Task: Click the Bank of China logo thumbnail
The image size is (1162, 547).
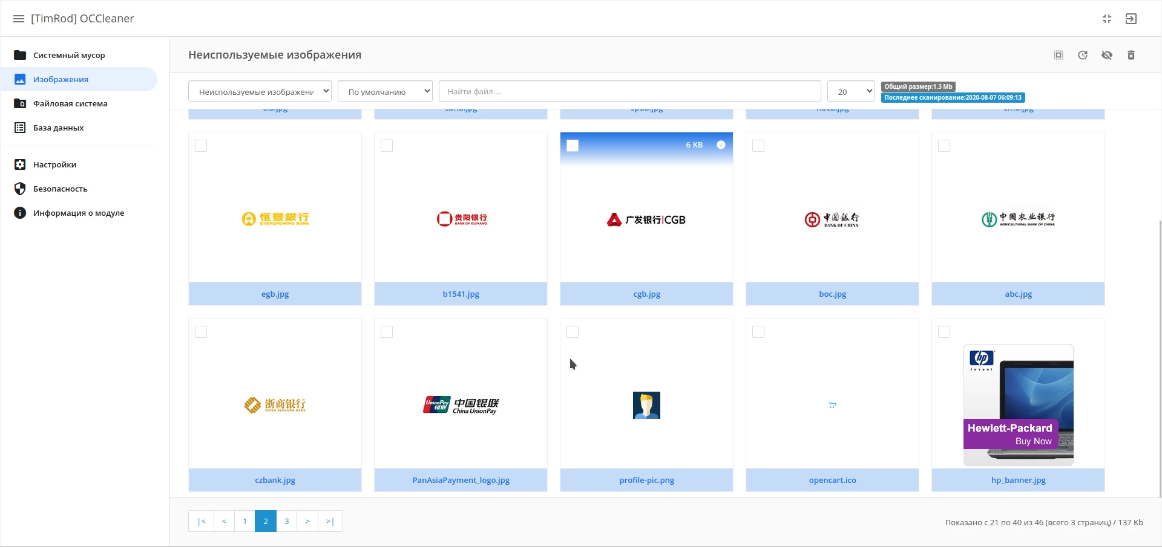Action: click(832, 219)
